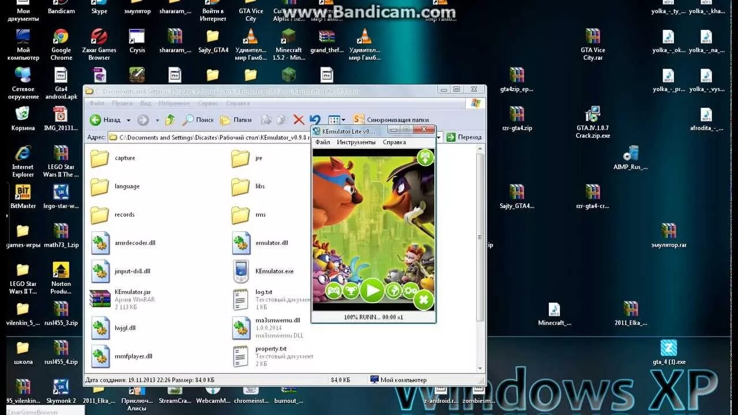Click Explorer scrollbar's down arrow
This screenshot has height=415, width=738.
(x=480, y=368)
